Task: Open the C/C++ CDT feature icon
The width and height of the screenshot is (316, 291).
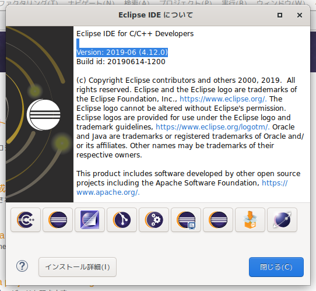Action: pyautogui.click(x=26, y=220)
